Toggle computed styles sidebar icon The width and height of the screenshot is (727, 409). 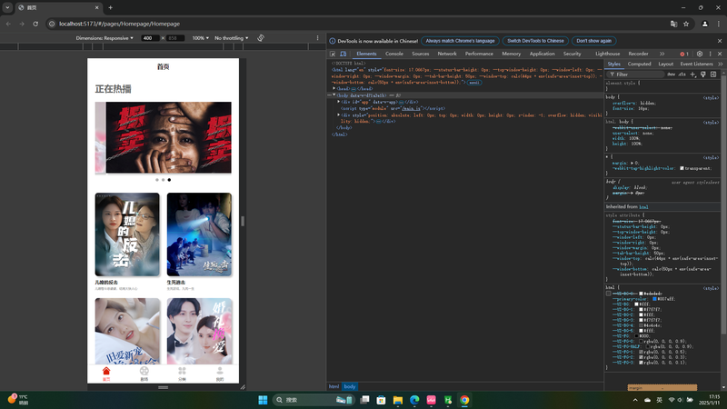pyautogui.click(x=713, y=75)
